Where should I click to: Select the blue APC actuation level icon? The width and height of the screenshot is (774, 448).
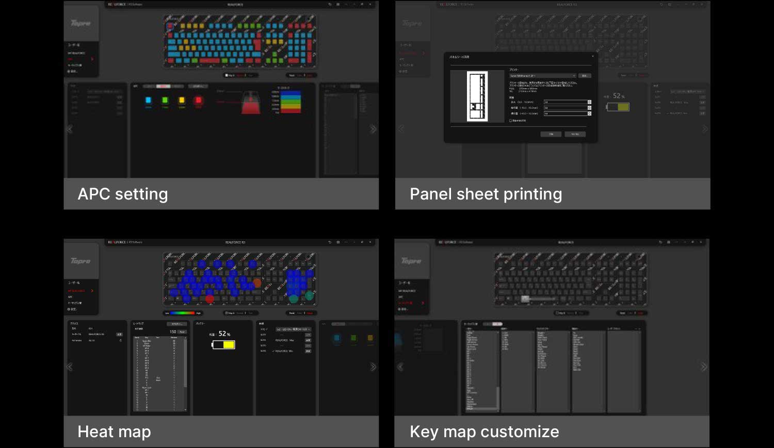click(149, 101)
